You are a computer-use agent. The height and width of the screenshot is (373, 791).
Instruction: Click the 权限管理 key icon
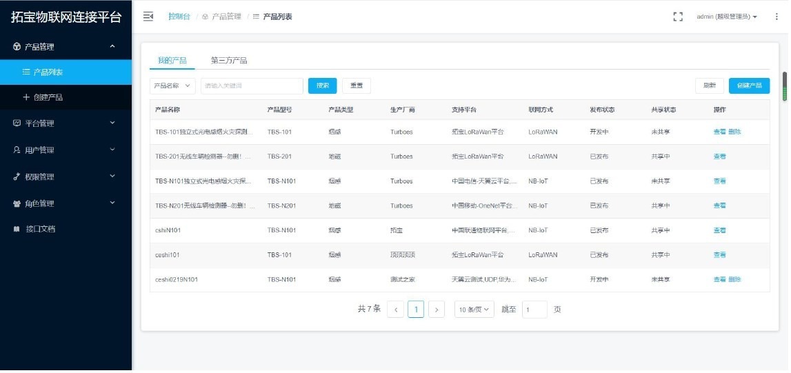pos(17,177)
